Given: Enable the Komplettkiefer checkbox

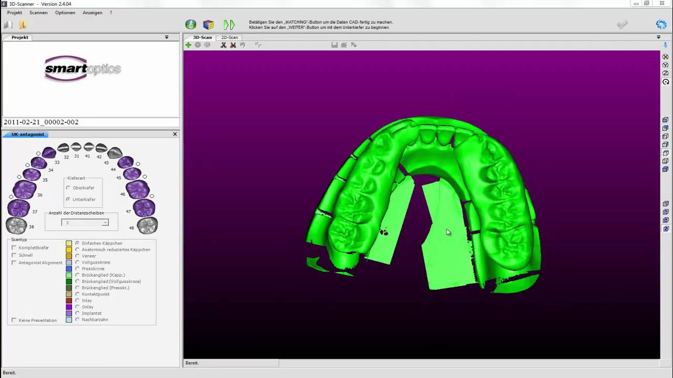Looking at the screenshot, I should [x=14, y=248].
